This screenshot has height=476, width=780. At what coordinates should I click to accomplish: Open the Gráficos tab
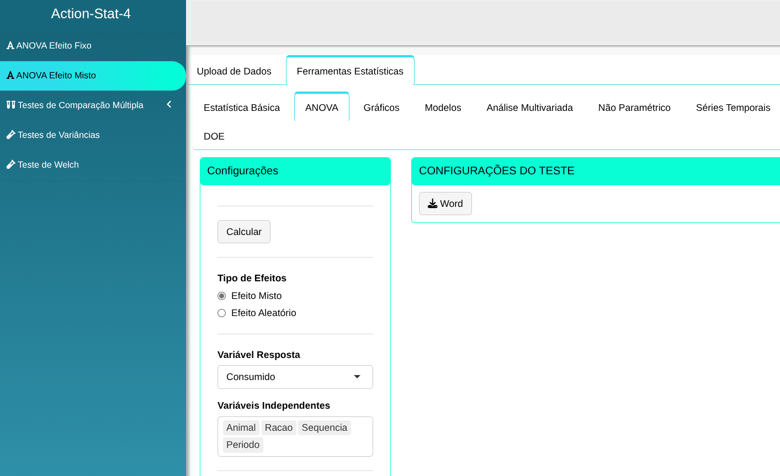pos(381,108)
